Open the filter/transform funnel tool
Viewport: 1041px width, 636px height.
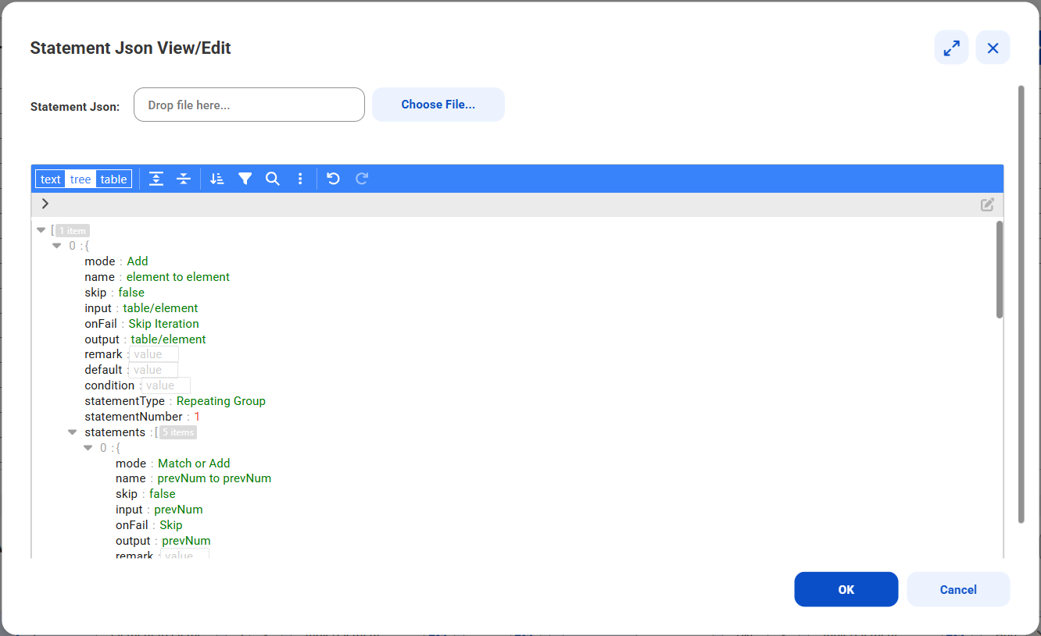[x=245, y=179]
